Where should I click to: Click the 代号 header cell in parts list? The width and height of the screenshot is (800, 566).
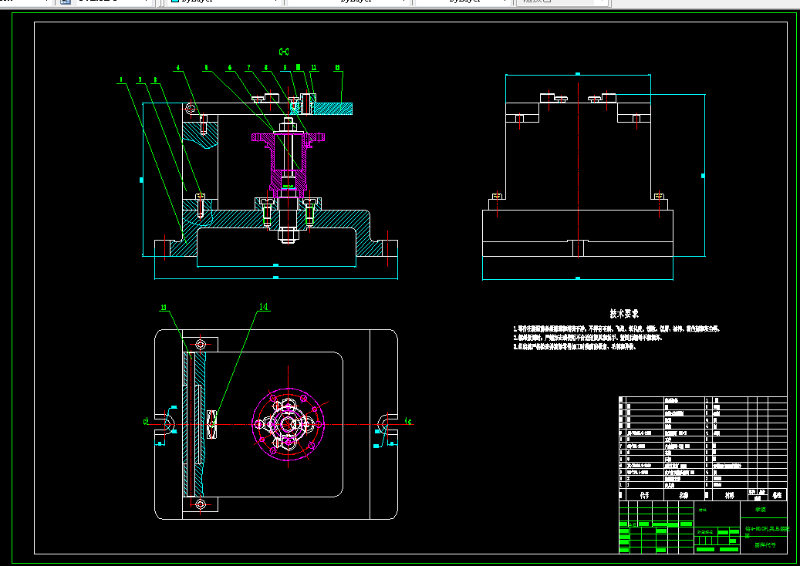tap(644, 495)
